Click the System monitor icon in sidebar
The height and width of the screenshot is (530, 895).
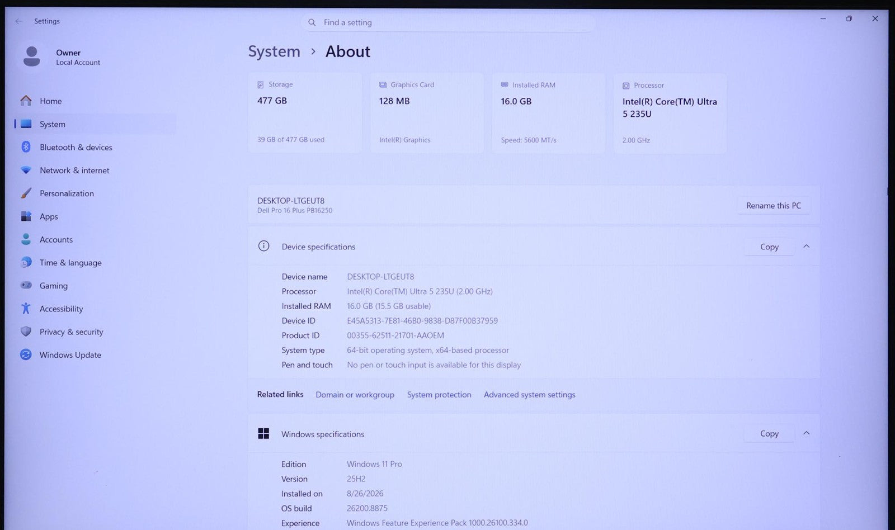click(x=26, y=124)
